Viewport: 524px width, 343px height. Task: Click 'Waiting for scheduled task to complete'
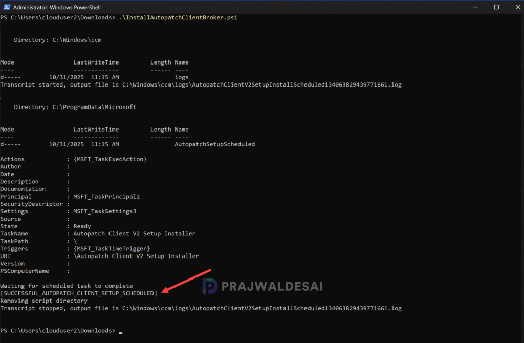coord(67,286)
